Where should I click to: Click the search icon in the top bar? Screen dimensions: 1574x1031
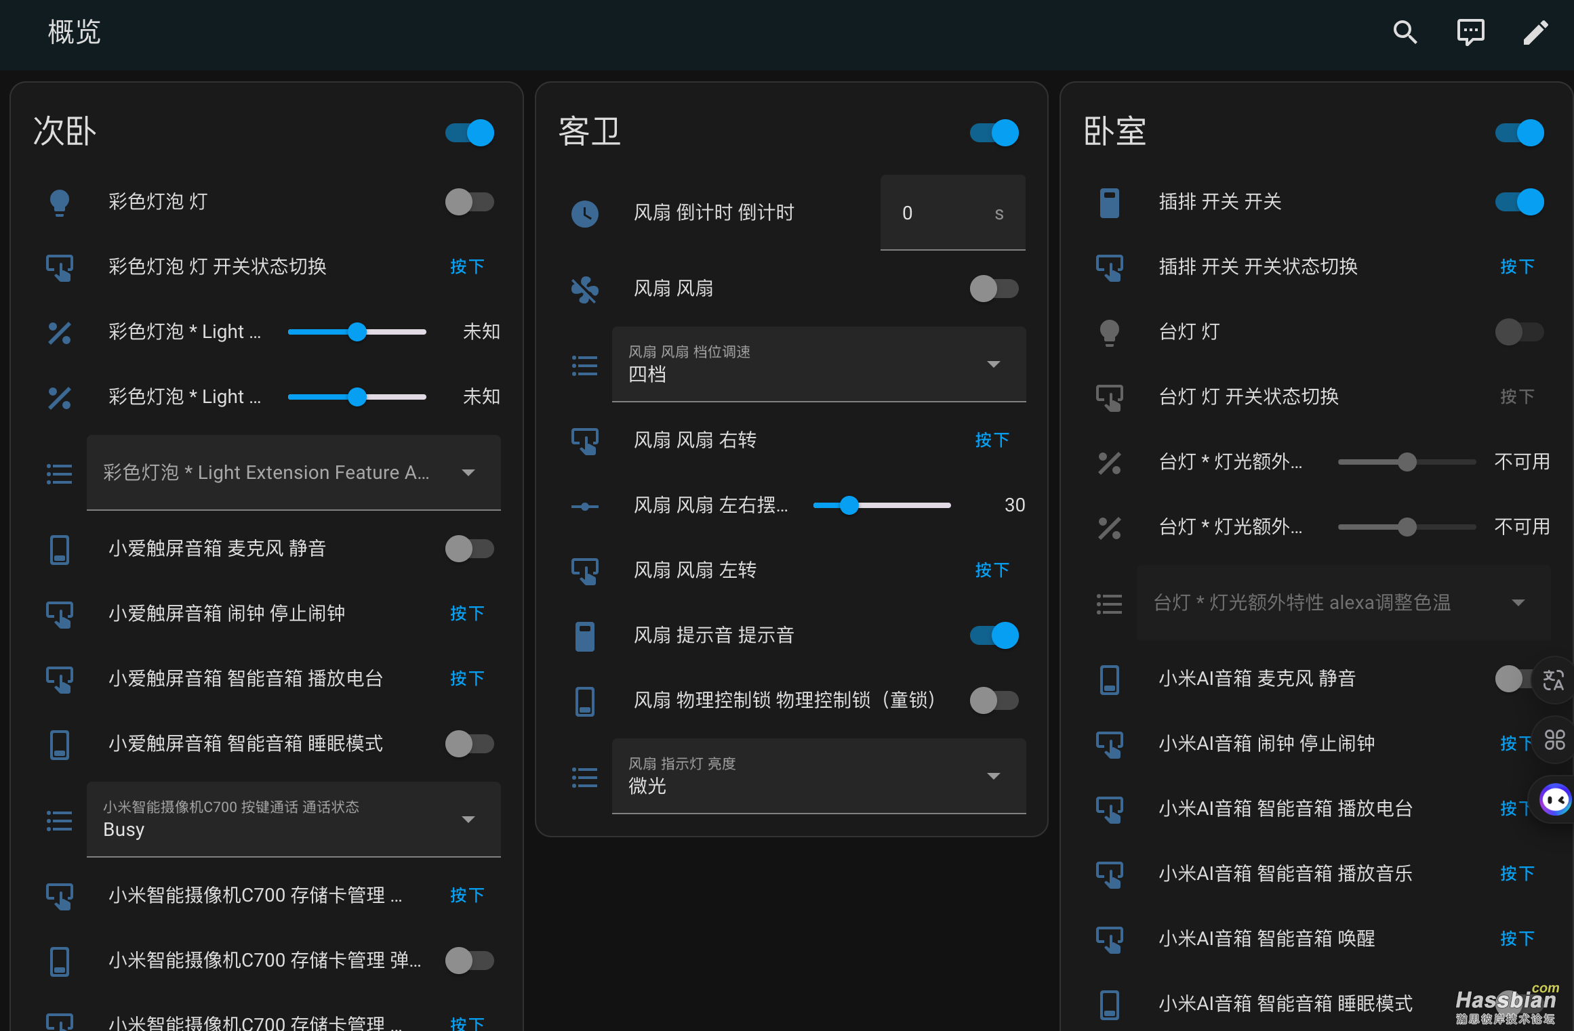pyautogui.click(x=1405, y=32)
